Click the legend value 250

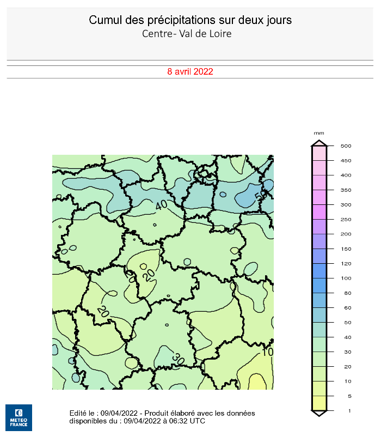point(346,220)
